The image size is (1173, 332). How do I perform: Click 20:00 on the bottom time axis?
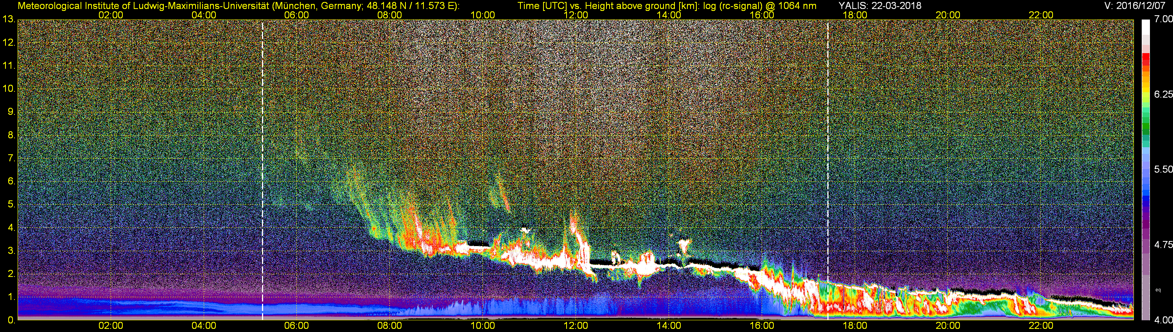948,326
